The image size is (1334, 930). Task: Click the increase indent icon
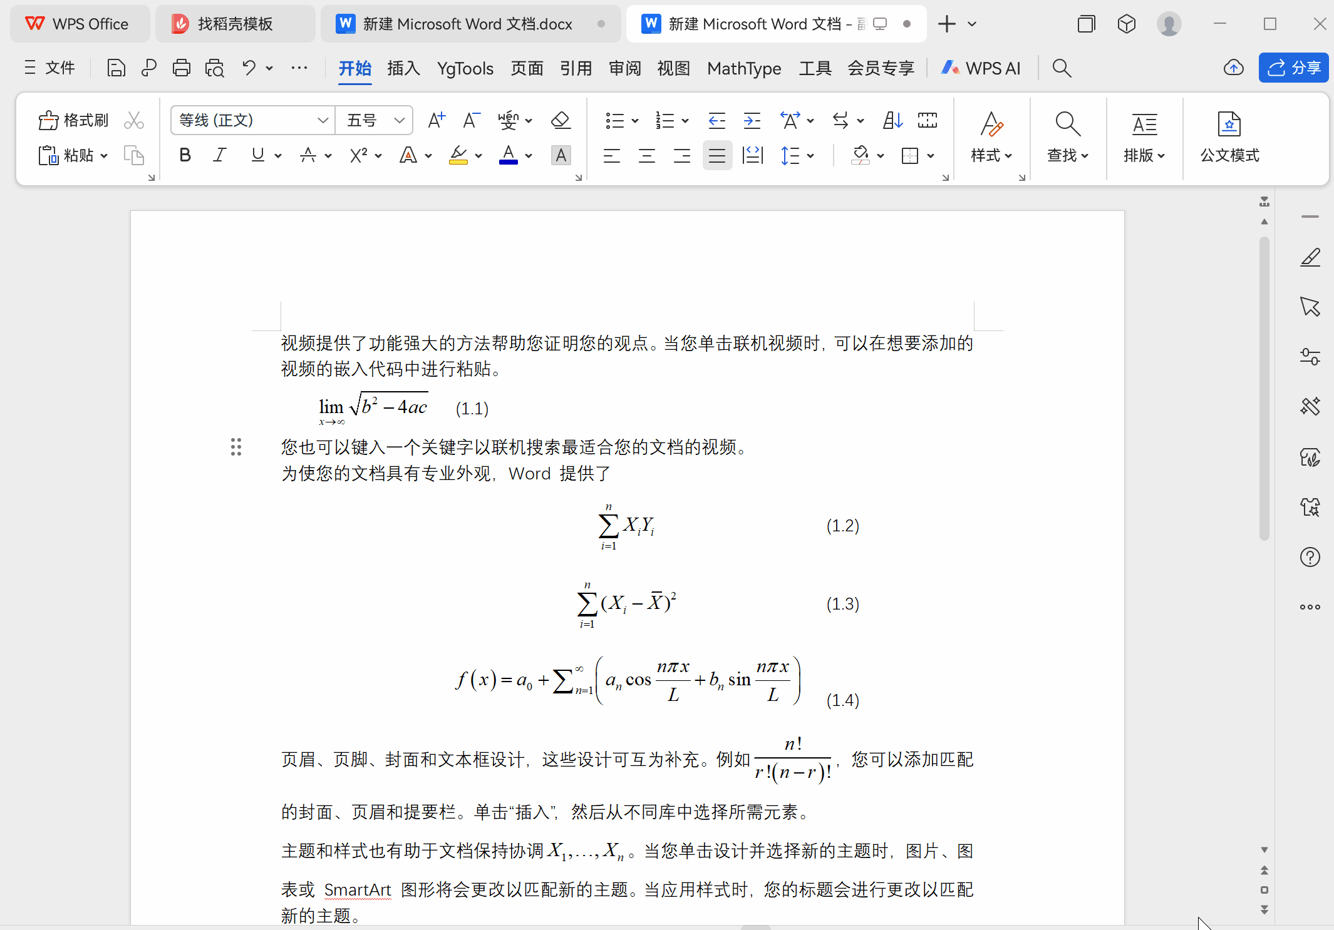(x=752, y=120)
